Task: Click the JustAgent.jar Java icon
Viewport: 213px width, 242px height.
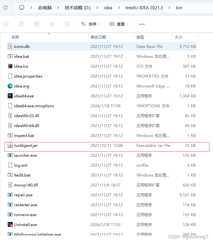Action: point(10,145)
